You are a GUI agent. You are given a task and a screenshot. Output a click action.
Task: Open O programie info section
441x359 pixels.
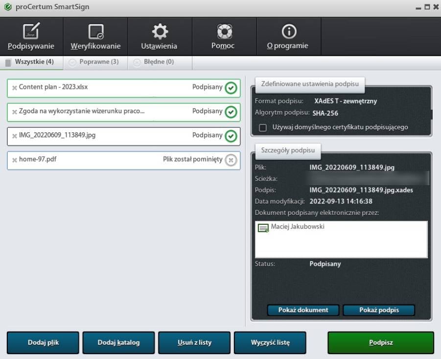[x=288, y=37]
